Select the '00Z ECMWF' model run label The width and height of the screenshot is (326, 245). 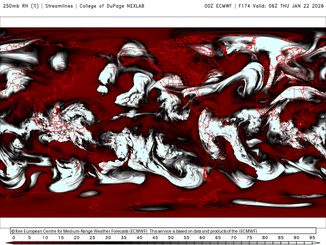tap(218, 6)
